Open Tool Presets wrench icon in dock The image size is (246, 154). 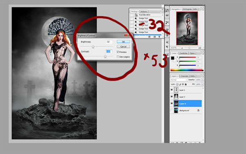[167, 23]
